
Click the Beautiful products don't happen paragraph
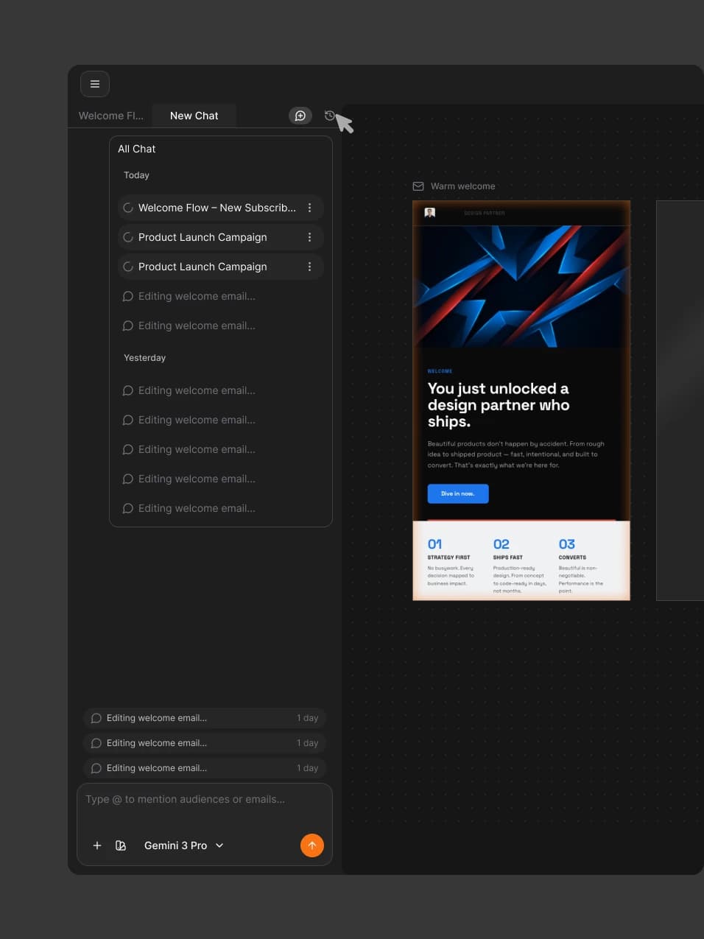pyautogui.click(x=516, y=454)
